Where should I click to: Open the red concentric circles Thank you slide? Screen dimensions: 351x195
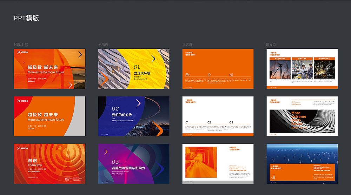pos(49,164)
